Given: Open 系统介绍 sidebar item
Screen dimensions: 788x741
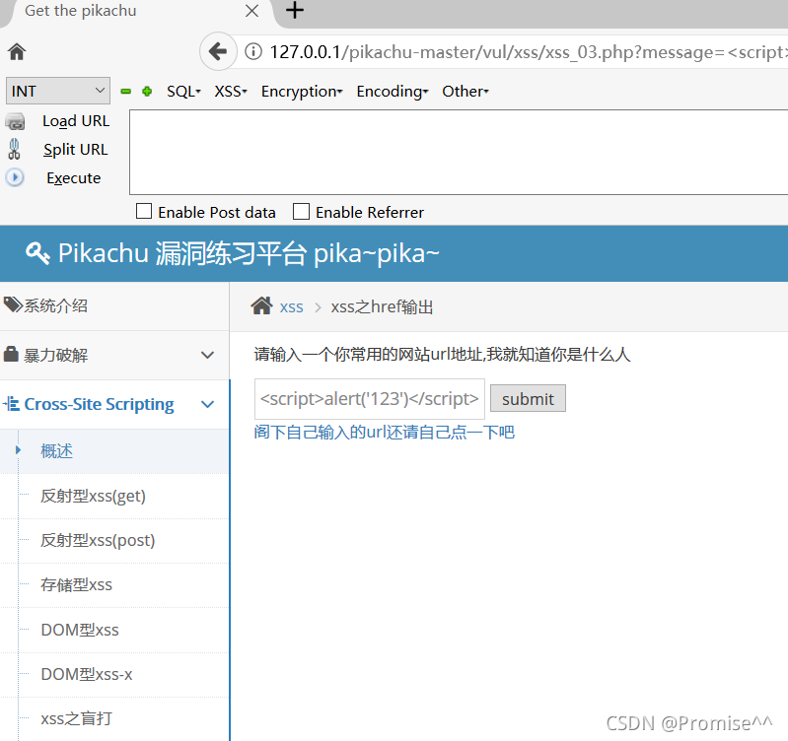Looking at the screenshot, I should [114, 305].
